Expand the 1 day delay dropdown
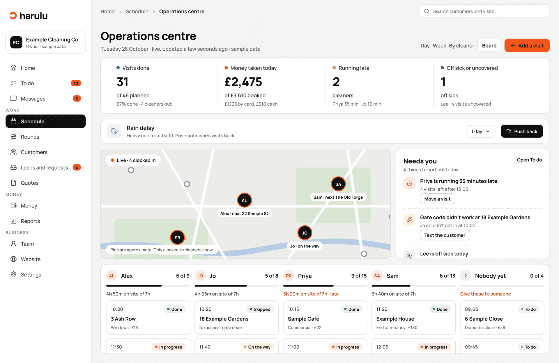Screen dimensions: 559x363 pos(481,131)
